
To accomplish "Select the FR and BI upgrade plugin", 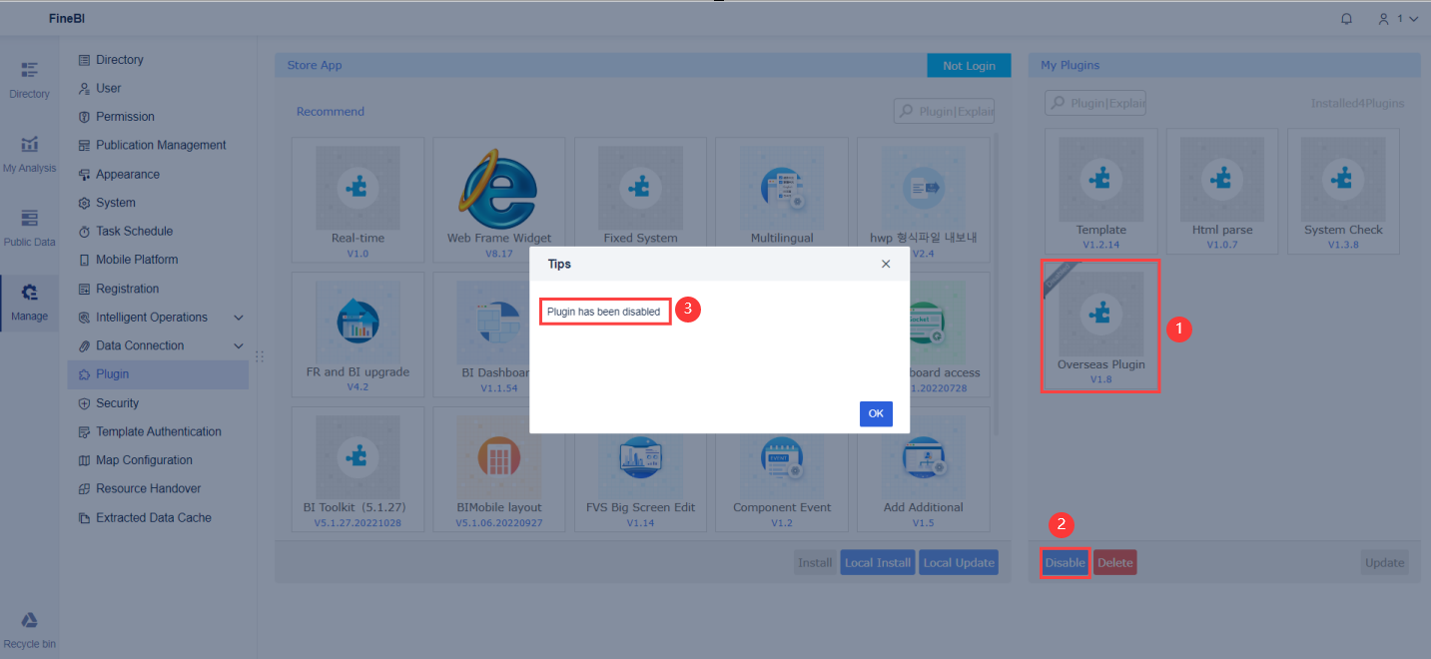I will click(x=358, y=334).
